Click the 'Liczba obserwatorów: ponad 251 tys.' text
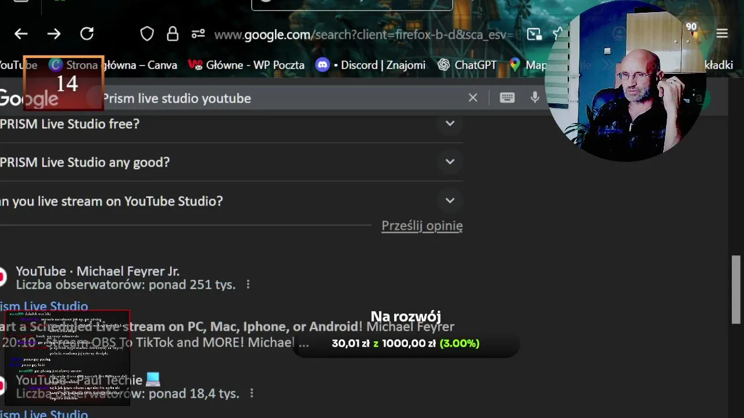744x418 pixels. pos(126,284)
